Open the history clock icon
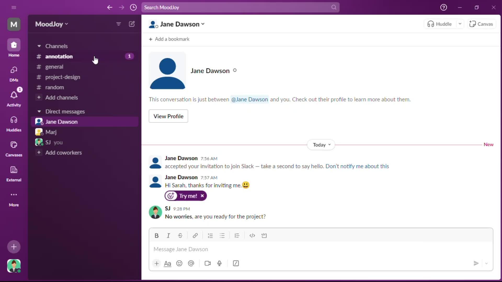502x282 pixels. [133, 7]
